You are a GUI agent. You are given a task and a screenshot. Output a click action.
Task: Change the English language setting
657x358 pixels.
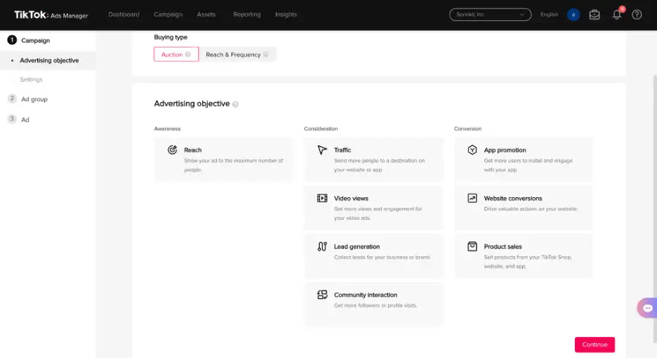(549, 14)
